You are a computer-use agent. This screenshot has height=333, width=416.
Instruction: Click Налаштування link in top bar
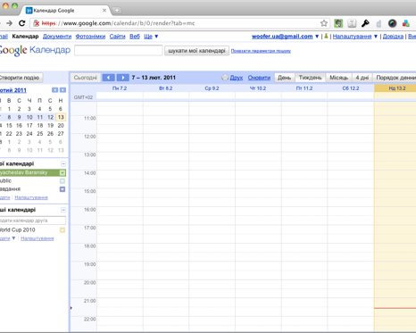coord(352,37)
